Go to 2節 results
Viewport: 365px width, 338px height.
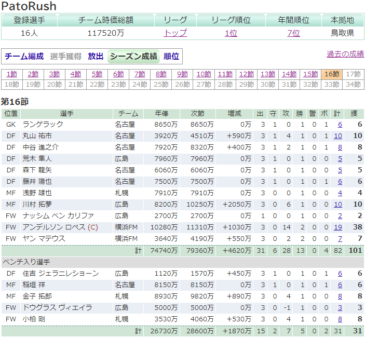(33, 74)
